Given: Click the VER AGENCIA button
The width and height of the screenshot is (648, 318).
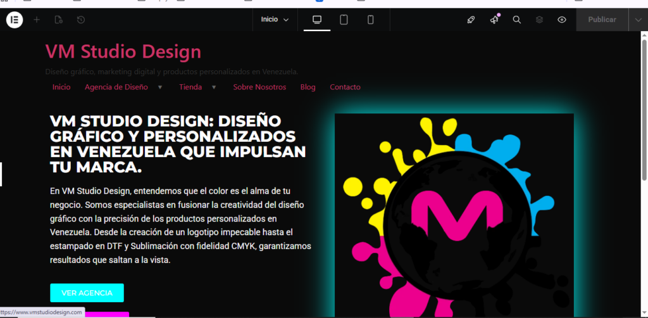Looking at the screenshot, I should pyautogui.click(x=87, y=293).
